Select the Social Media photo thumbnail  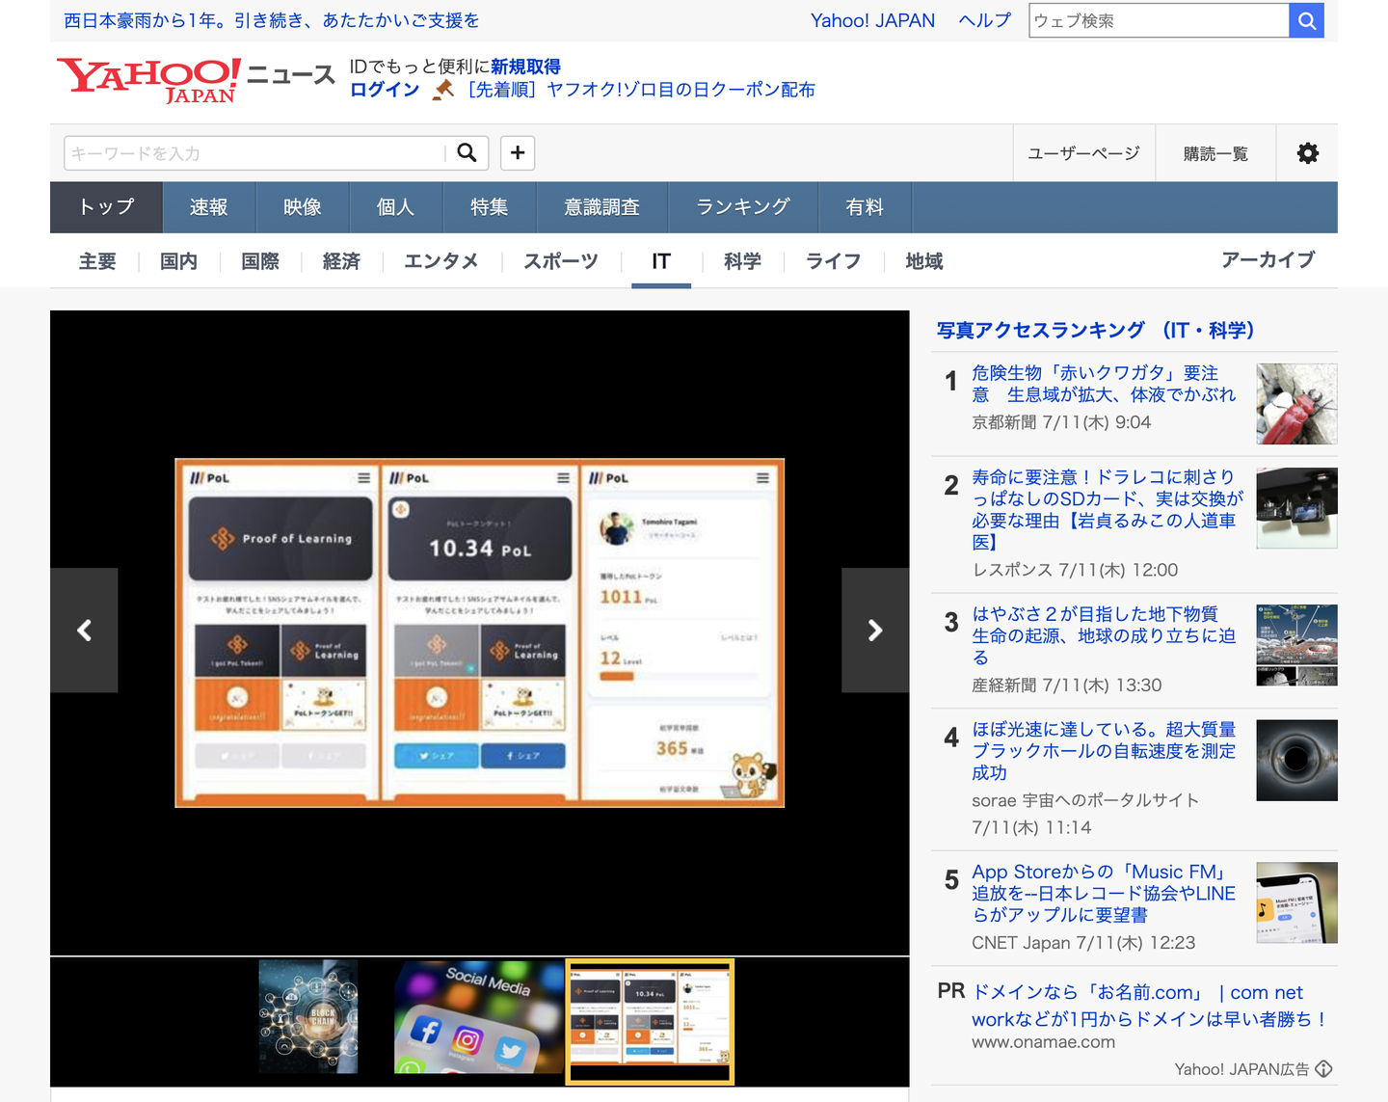tap(479, 1016)
